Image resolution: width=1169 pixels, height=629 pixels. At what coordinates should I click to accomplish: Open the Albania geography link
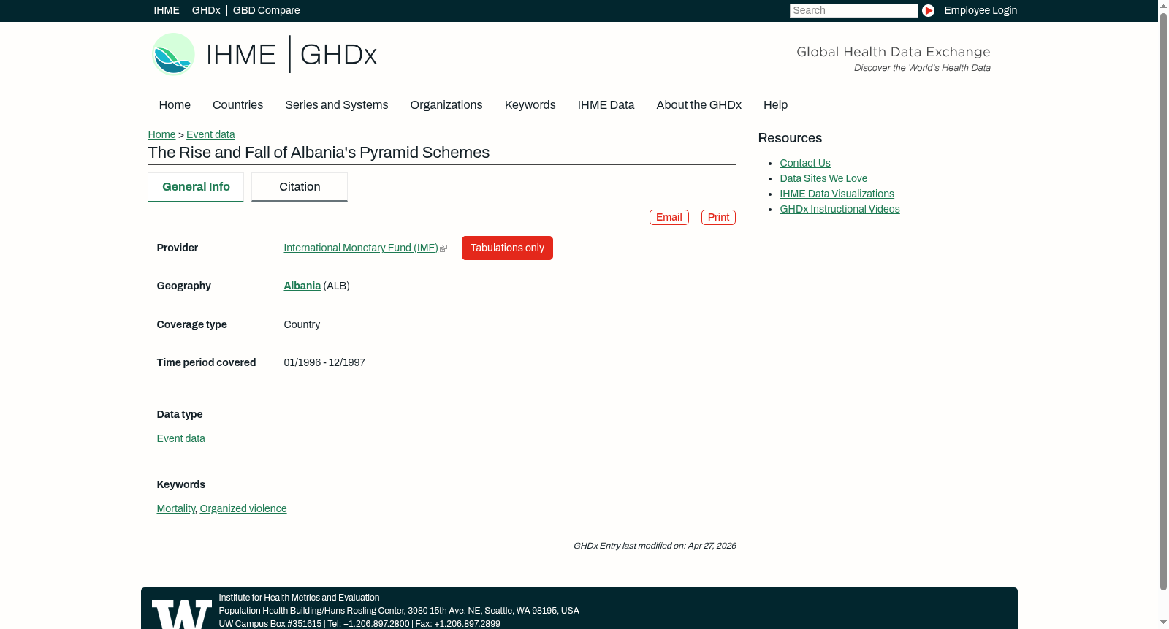(x=302, y=286)
